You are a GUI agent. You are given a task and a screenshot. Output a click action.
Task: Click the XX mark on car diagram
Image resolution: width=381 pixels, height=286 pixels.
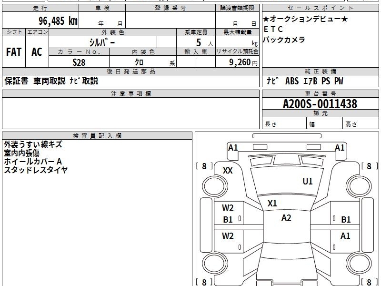pyautogui.click(x=228, y=171)
